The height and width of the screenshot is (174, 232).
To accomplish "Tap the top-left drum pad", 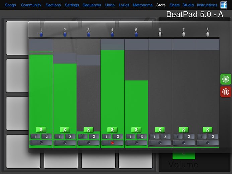I will [17, 38].
